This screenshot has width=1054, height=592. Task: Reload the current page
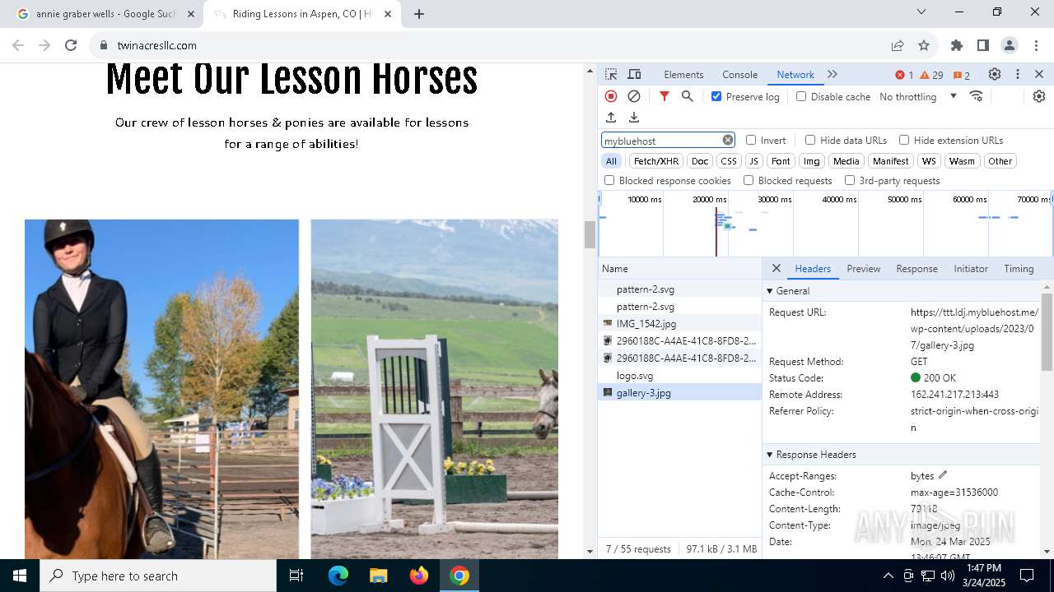71,45
